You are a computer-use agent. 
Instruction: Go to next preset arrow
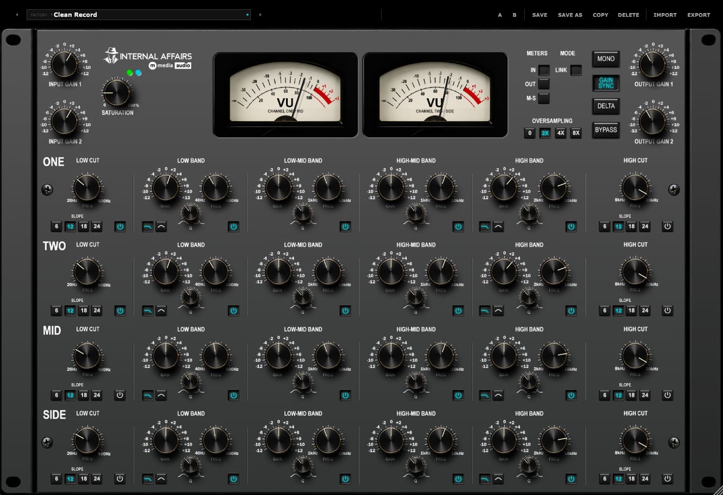pyautogui.click(x=260, y=15)
